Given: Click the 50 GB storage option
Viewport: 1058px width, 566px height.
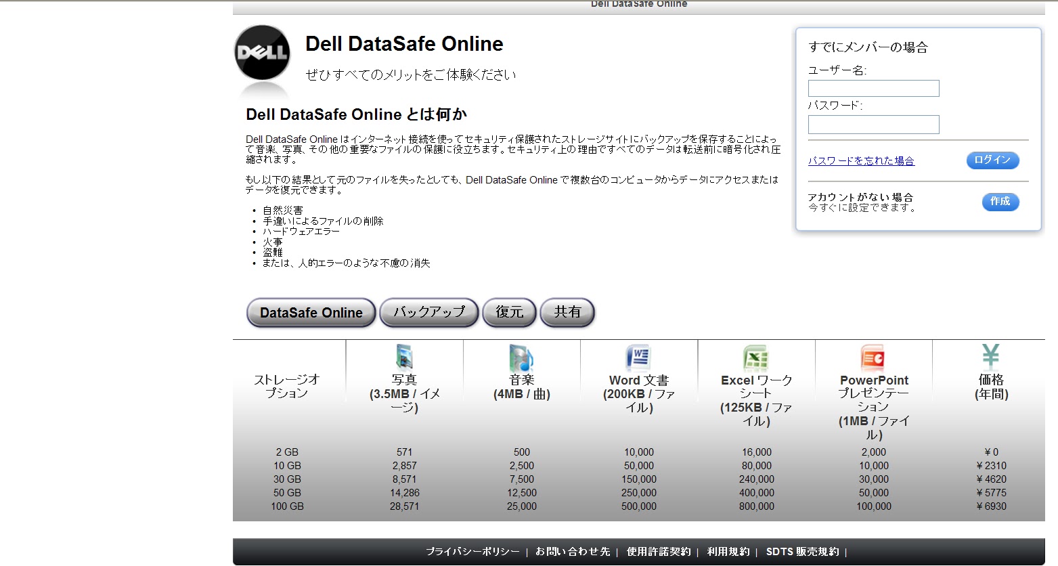Looking at the screenshot, I should 287,493.
